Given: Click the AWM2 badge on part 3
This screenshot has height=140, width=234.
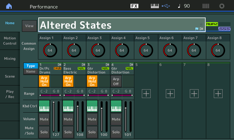Looking at the screenshot, I should click(105, 69).
